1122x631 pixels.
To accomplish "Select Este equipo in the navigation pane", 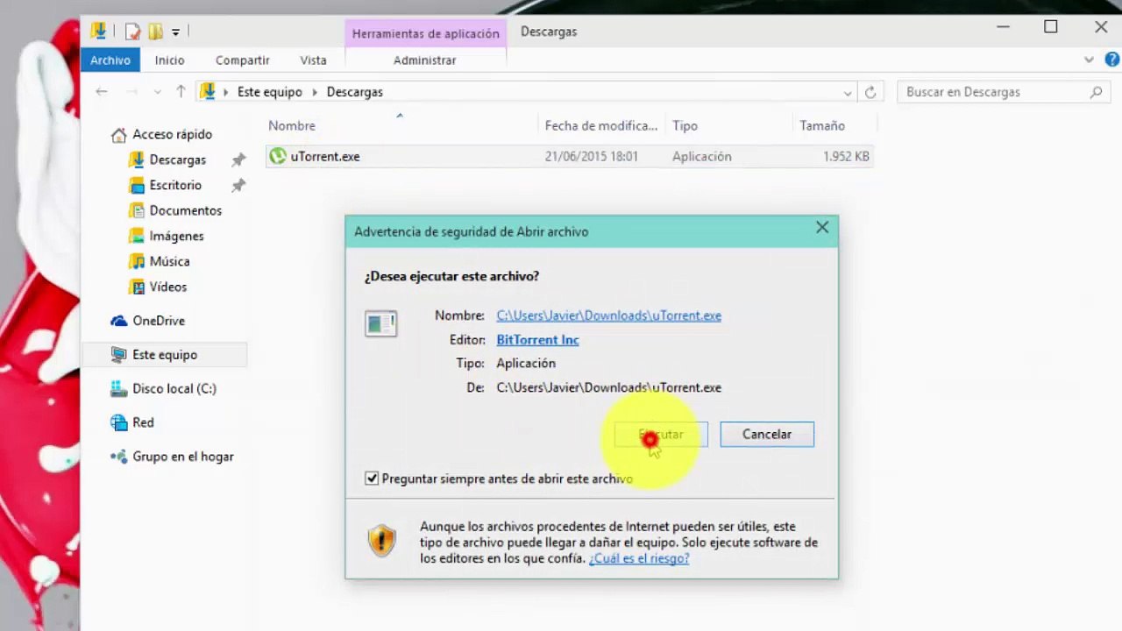I will pyautogui.click(x=164, y=355).
